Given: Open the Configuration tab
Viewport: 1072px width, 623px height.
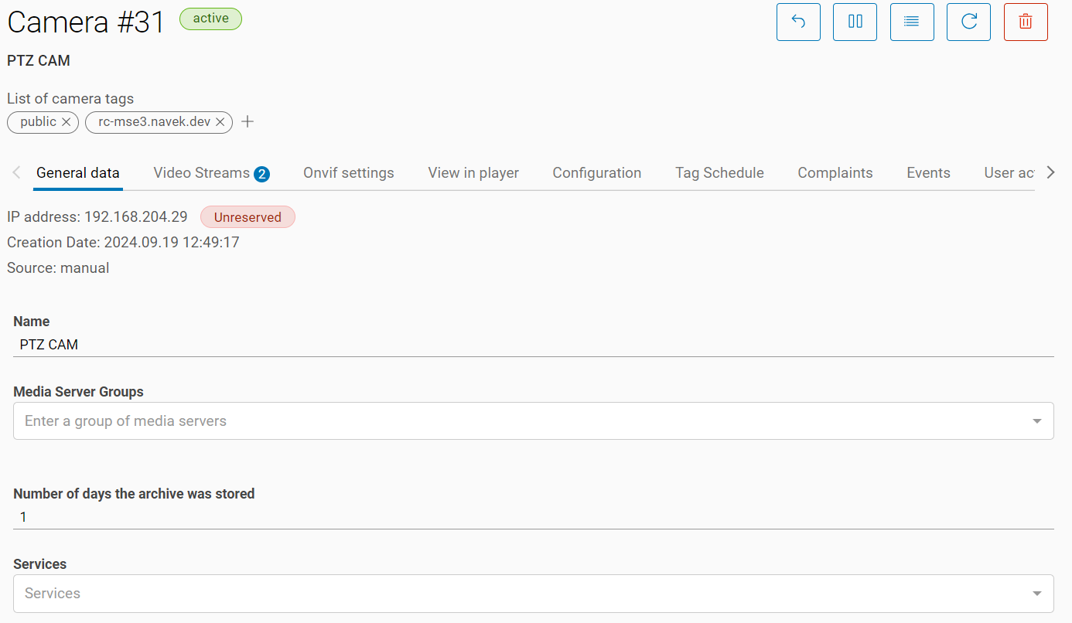Looking at the screenshot, I should (596, 173).
